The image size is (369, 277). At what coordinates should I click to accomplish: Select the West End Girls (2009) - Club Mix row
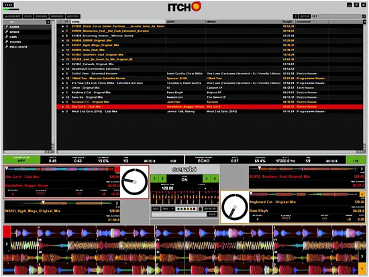(210, 111)
